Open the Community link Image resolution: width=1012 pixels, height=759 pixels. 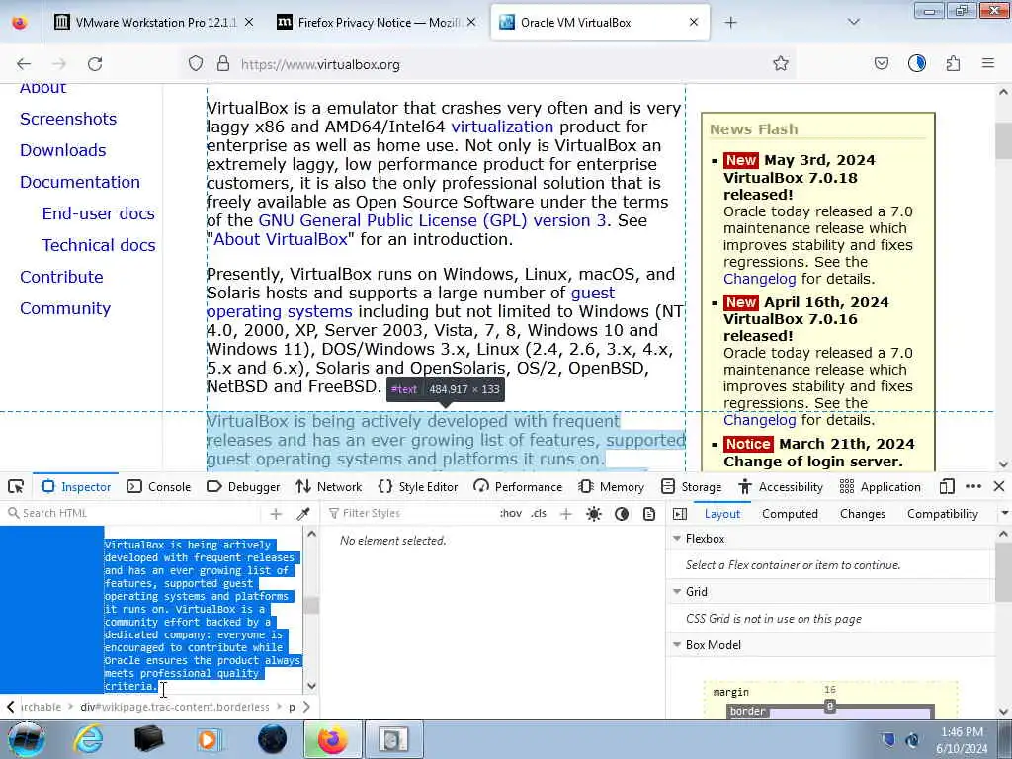pyautogui.click(x=65, y=308)
